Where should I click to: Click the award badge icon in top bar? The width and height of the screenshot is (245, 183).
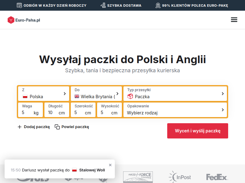[158, 5]
